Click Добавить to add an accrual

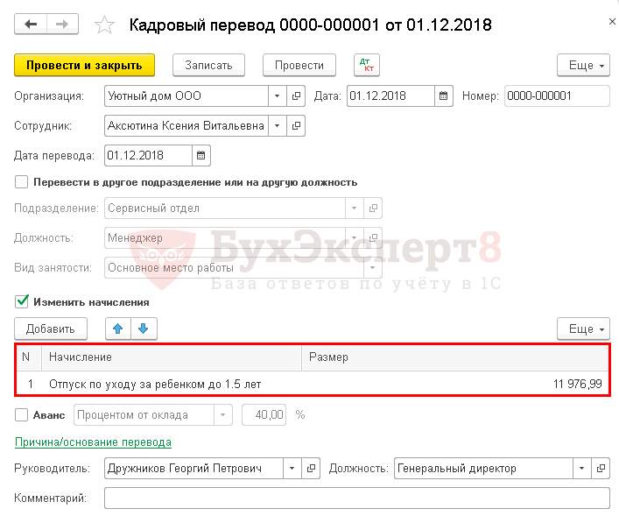coord(51,329)
